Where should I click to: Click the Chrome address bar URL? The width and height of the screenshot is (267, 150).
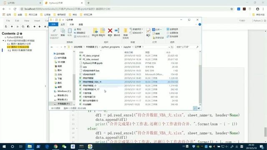68,9
